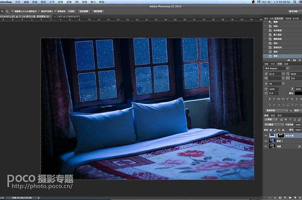This screenshot has height=200, width=302.
Task: Create new document from current history state
Action: click(x=289, y=60)
